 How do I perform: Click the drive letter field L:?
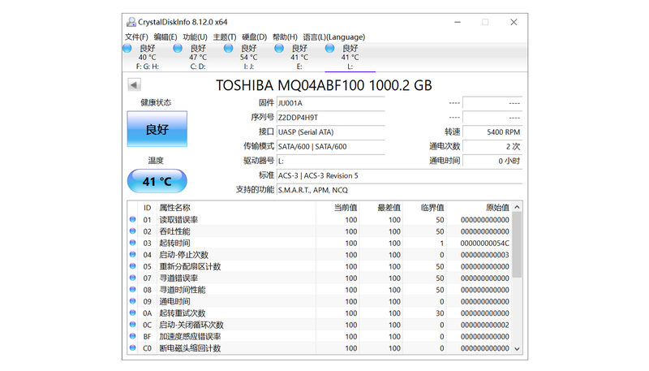coord(331,161)
